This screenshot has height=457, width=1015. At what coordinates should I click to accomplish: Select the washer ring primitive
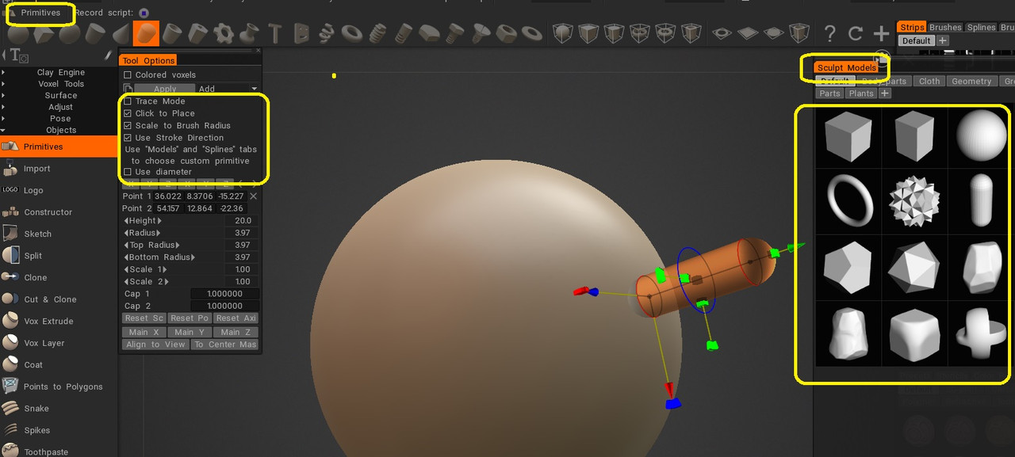[531, 34]
